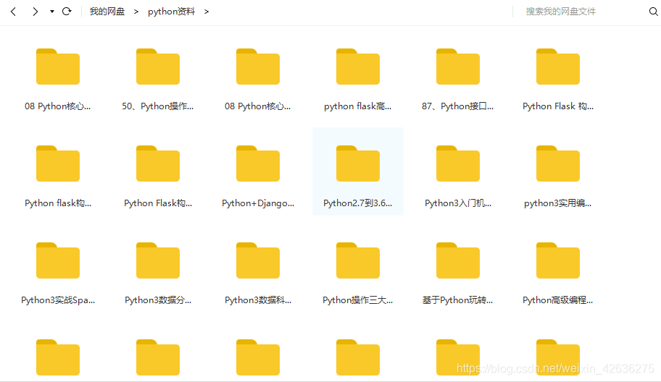Go forward with the right arrow

tap(35, 12)
